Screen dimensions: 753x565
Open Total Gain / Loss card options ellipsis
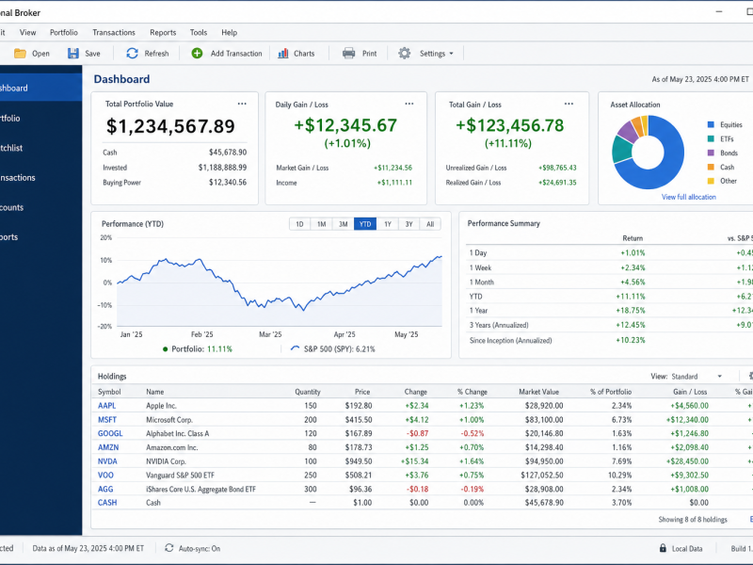click(569, 104)
